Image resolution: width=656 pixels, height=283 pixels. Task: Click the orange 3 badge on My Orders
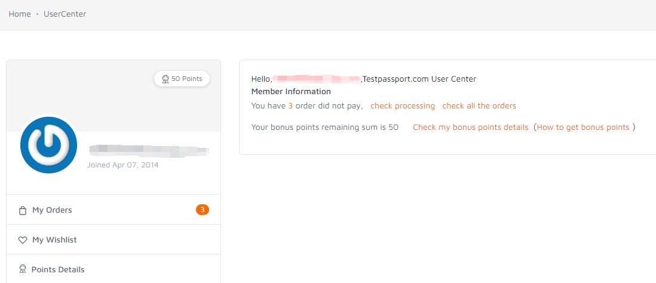coord(202,210)
